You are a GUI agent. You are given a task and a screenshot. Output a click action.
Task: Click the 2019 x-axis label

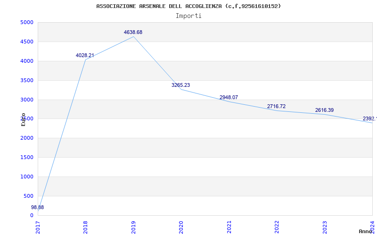133,227
